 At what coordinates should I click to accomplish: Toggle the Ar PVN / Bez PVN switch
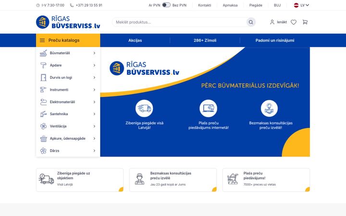pyautogui.click(x=166, y=5)
